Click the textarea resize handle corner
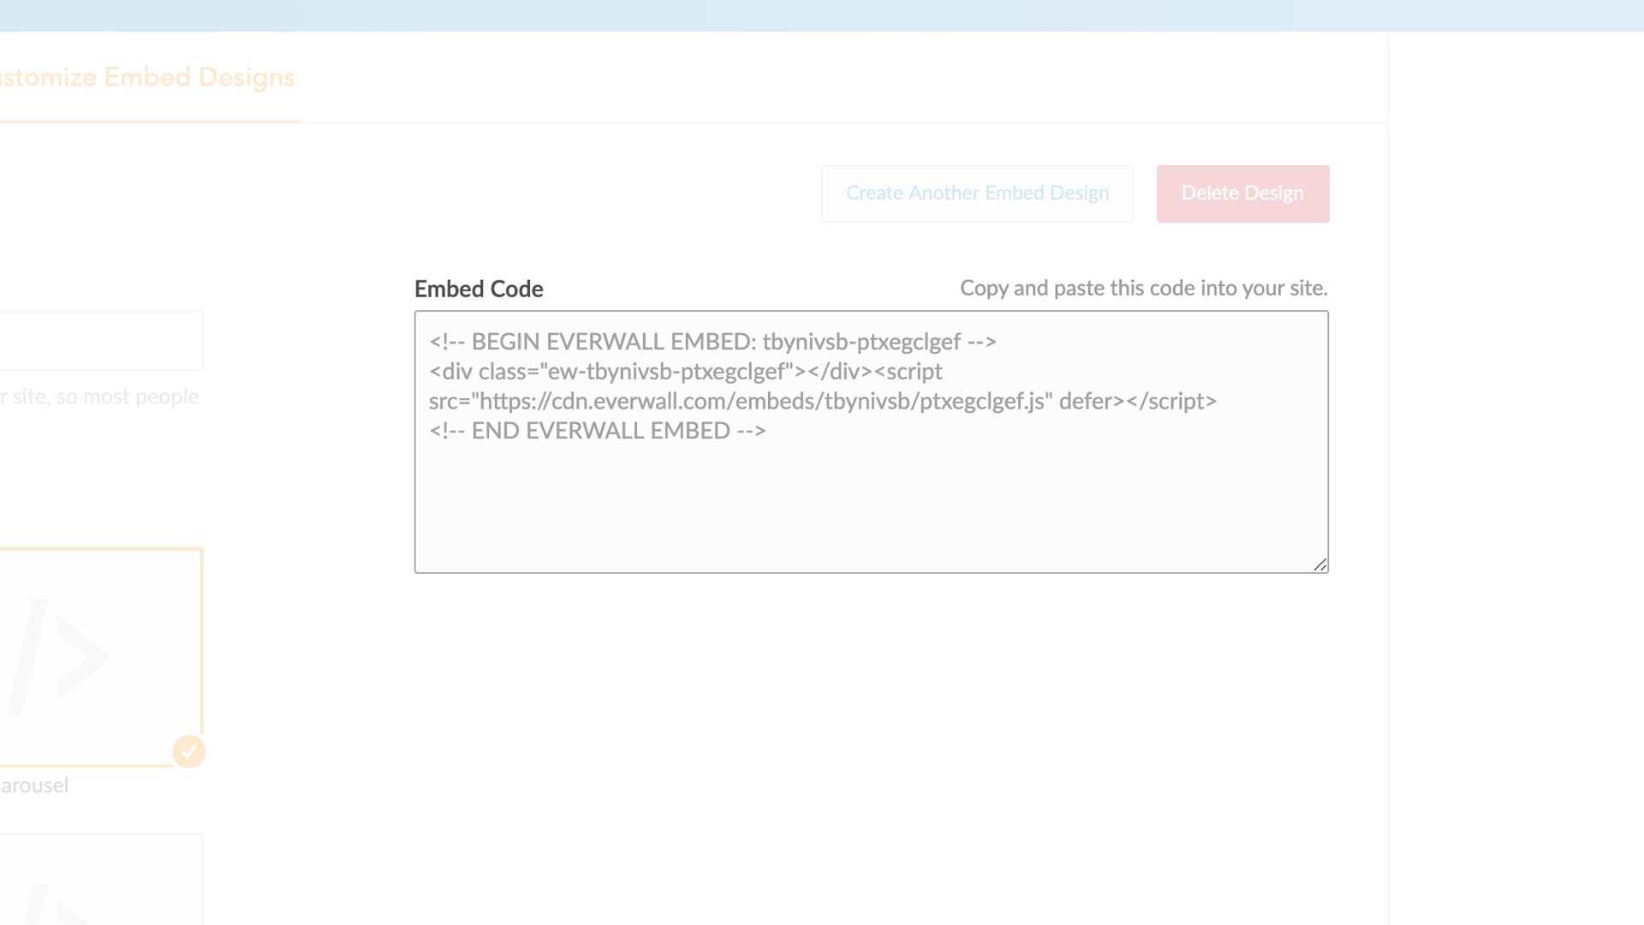1644x925 pixels. coord(1320,564)
